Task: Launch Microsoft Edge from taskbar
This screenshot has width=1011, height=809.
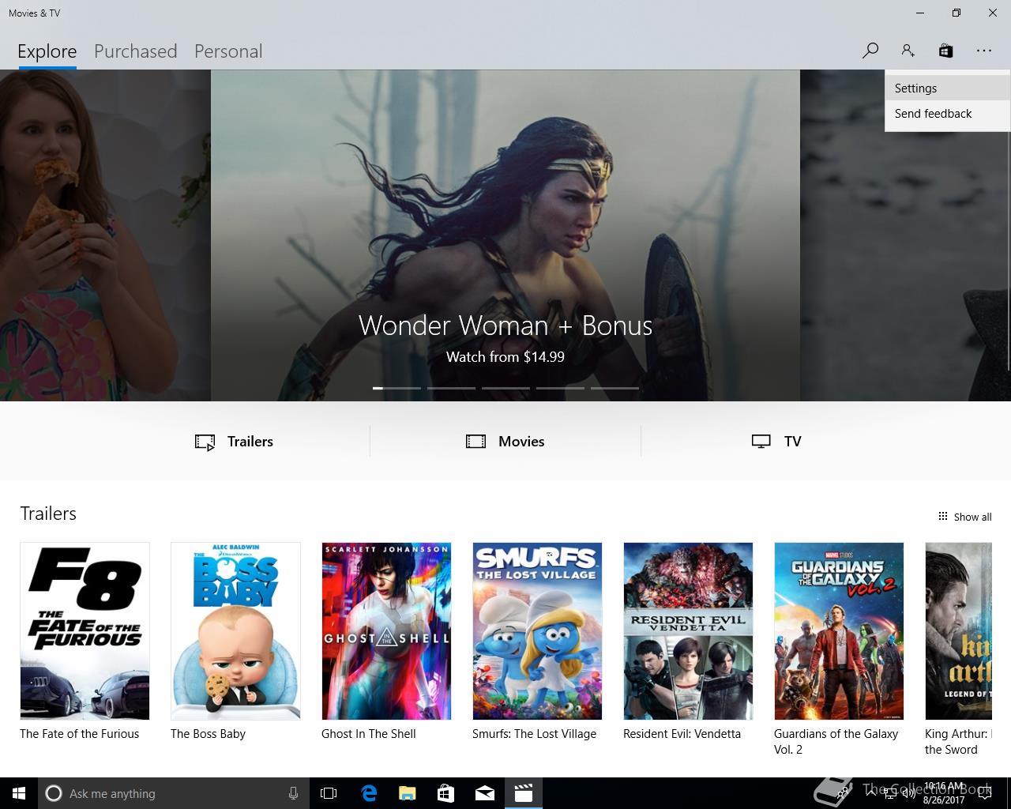Action: point(368,793)
